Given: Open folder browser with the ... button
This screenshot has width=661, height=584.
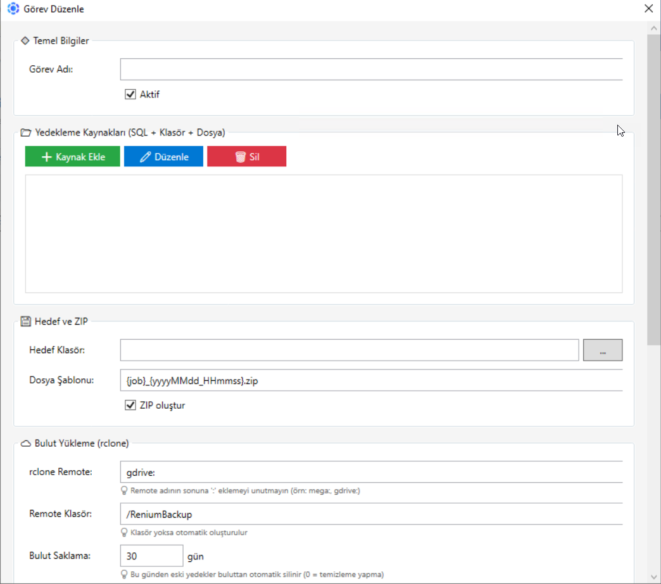Looking at the screenshot, I should (602, 350).
